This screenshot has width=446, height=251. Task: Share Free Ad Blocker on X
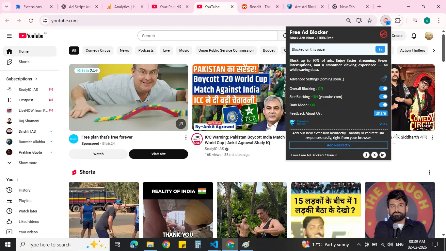[x=374, y=155]
